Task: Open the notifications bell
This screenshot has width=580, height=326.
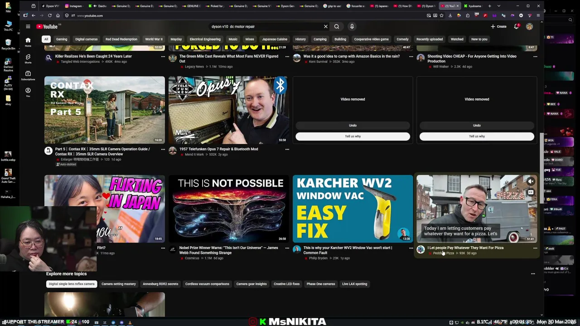Action: click(x=517, y=27)
